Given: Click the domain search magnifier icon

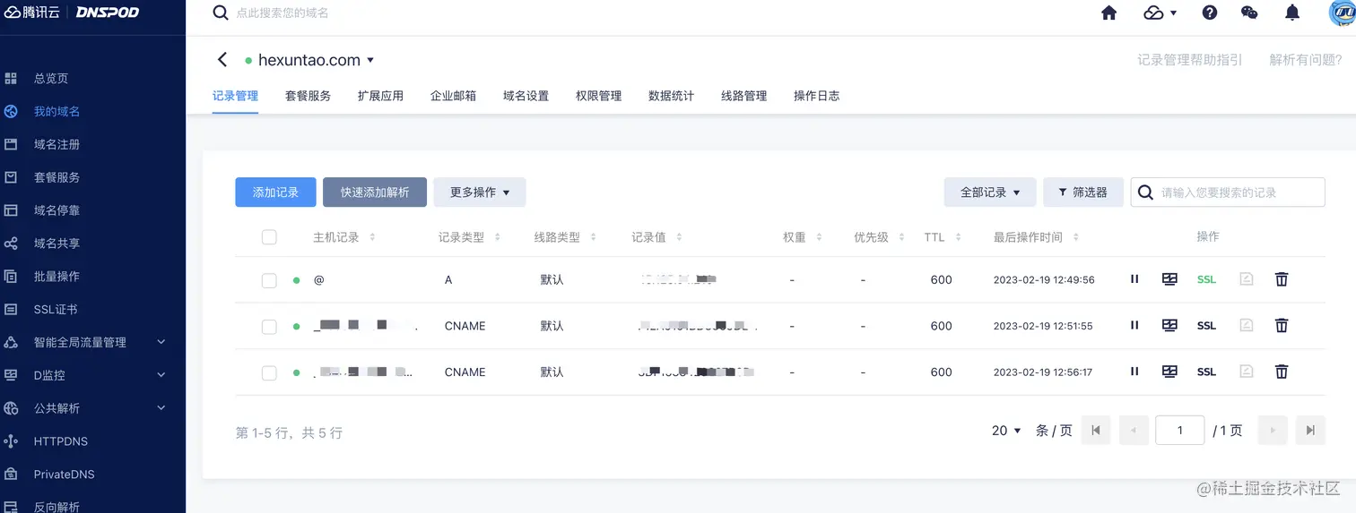Looking at the screenshot, I should (220, 13).
